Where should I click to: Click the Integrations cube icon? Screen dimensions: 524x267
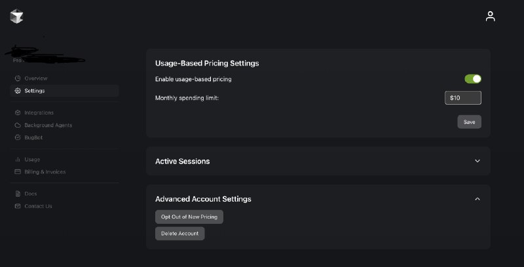point(18,113)
